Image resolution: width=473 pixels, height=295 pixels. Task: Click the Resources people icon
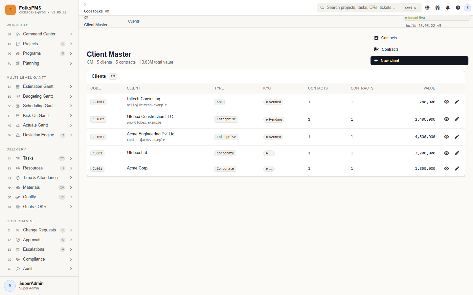point(18,168)
